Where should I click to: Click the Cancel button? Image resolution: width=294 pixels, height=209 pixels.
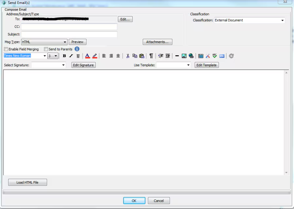point(159,200)
